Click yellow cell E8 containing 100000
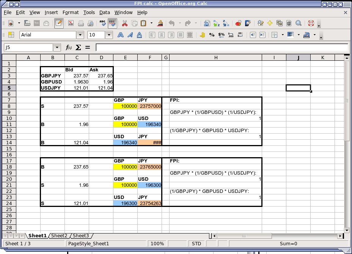Viewport: 352px width, 254px height. point(125,106)
